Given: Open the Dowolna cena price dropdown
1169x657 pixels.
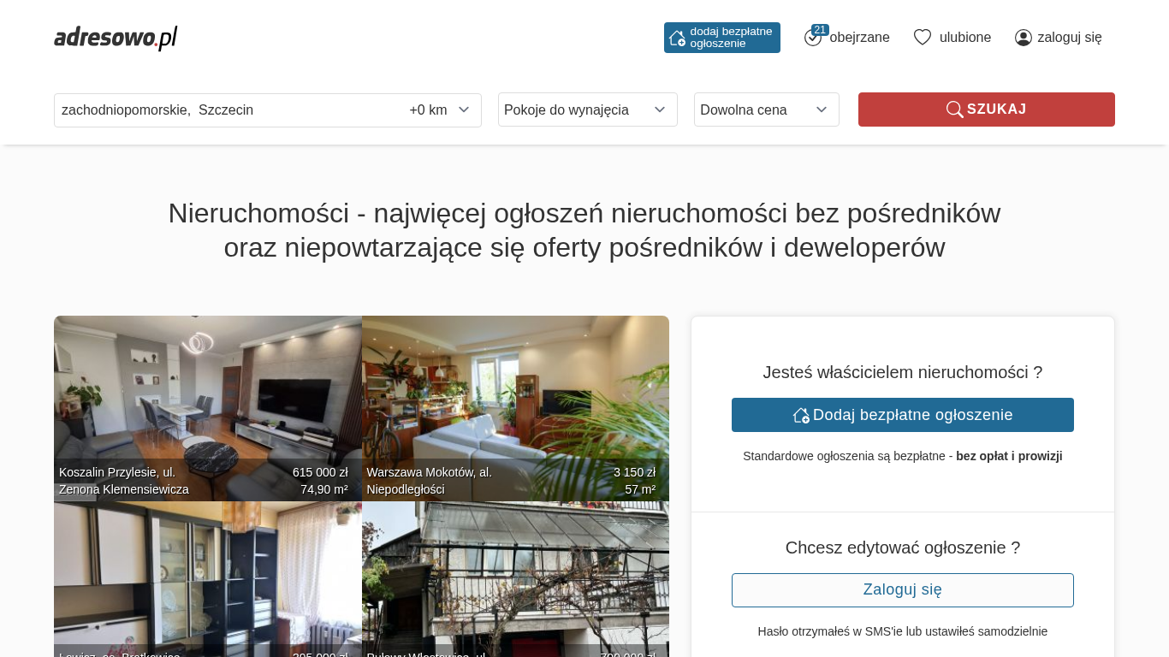Looking at the screenshot, I should pos(767,109).
